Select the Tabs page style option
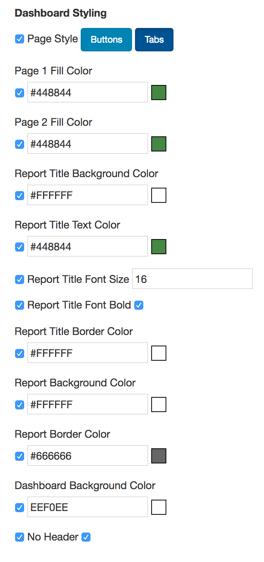 coord(154,39)
